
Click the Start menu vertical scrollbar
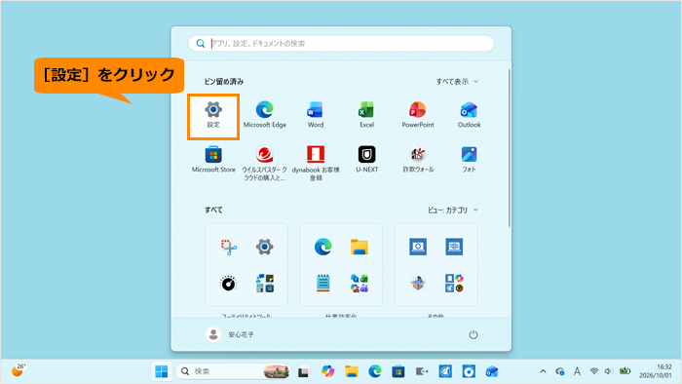[509, 148]
